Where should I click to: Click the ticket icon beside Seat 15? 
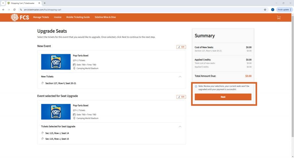tap(42, 139)
